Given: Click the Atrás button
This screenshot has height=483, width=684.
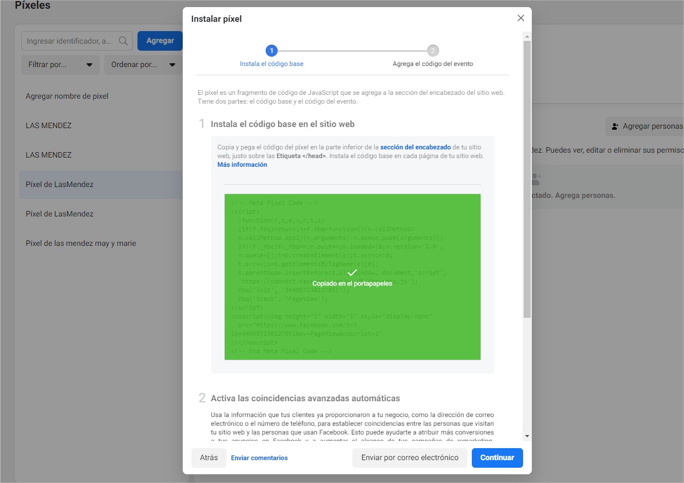Looking at the screenshot, I should [209, 458].
